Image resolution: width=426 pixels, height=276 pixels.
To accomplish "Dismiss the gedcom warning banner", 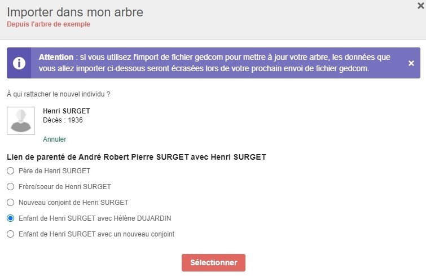I will (411, 63).
